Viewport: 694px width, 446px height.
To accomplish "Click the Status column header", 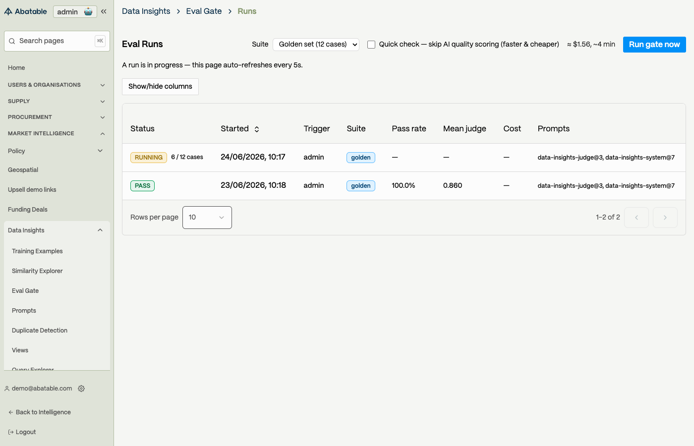I will tap(142, 129).
